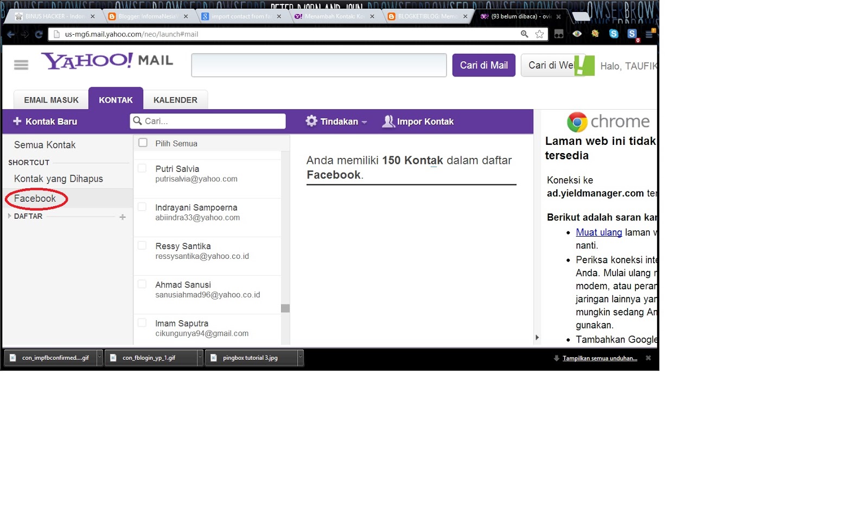The height and width of the screenshot is (508, 868).
Task: Go back with the browser back arrow
Action: click(11, 34)
